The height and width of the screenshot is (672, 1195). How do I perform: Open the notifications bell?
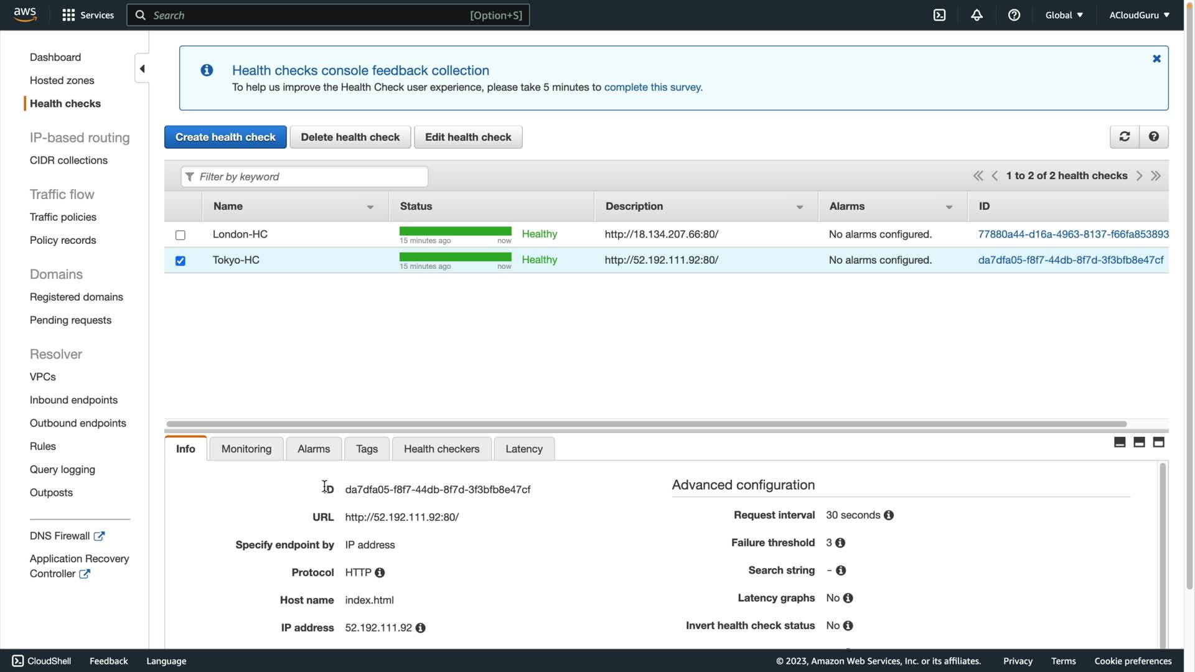point(977,15)
